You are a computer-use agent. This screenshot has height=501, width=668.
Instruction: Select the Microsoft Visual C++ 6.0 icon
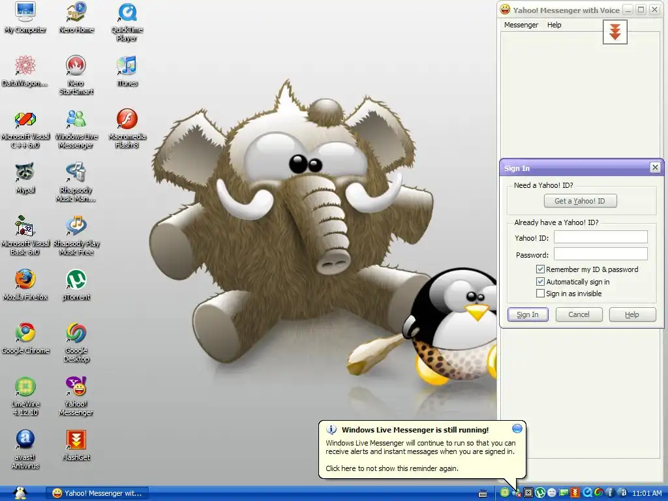[x=25, y=129]
